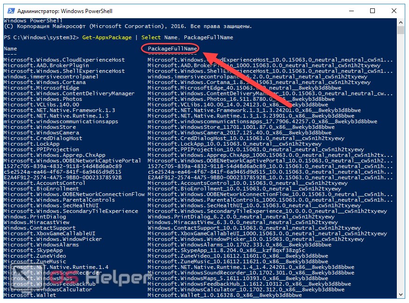Click the microsoft.windowscommunicationsapps name entry
This screenshot has height=303, width=409.
[x=61, y=121]
